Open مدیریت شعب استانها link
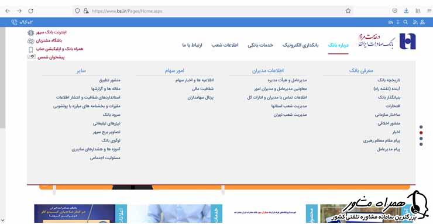 289,106
